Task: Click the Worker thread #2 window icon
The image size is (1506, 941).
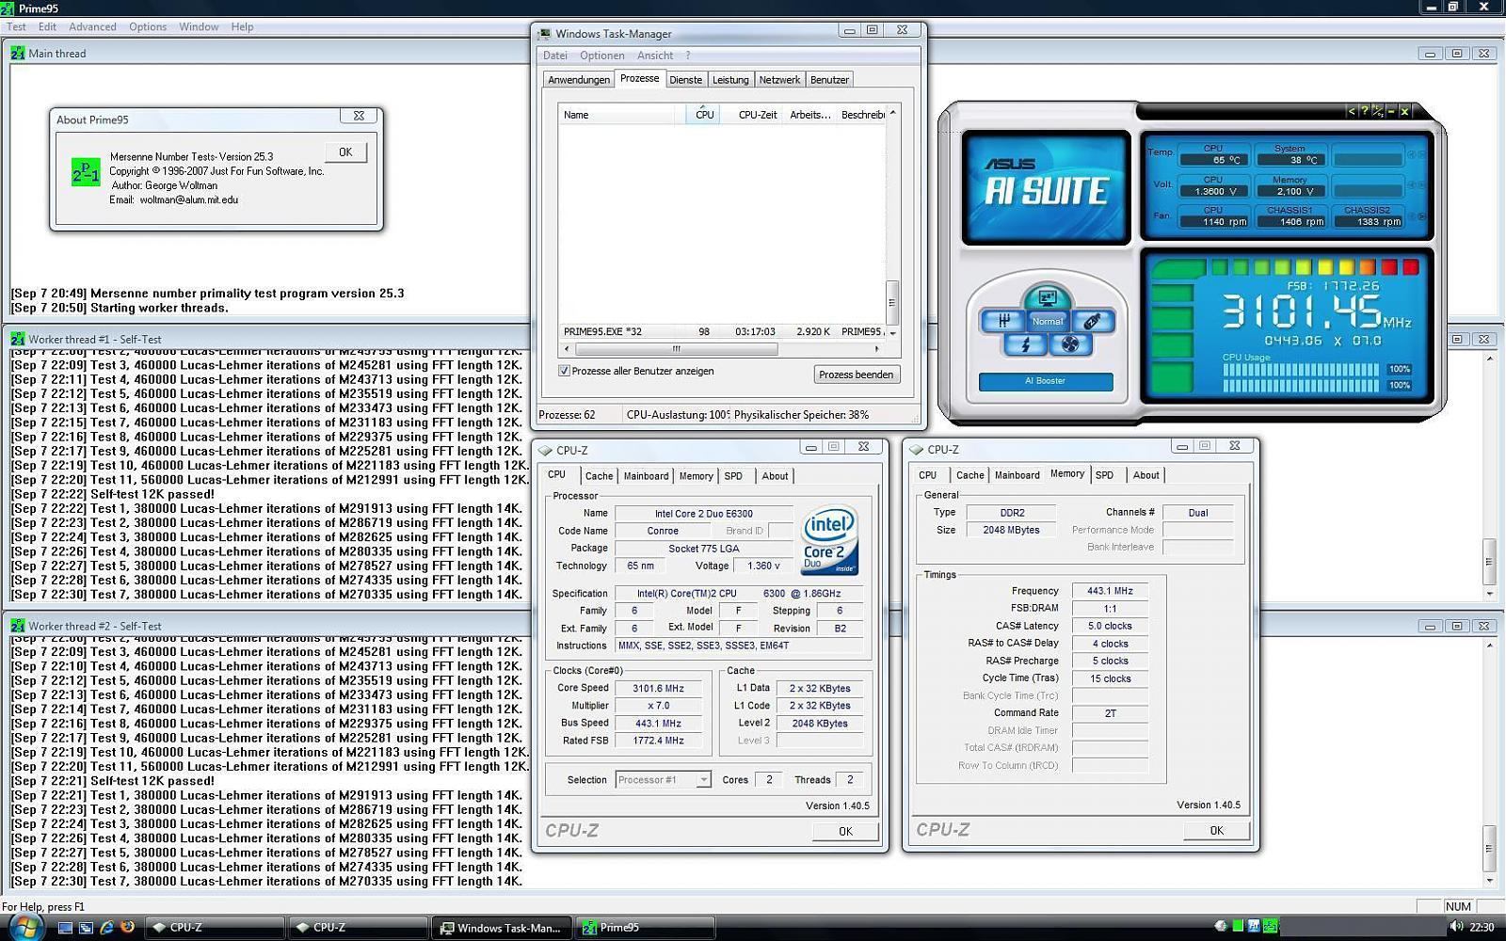Action: point(18,626)
